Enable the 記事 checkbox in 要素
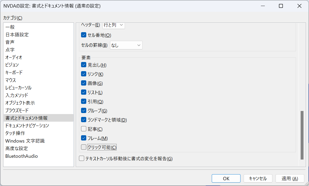This screenshot has width=309, height=186. pyautogui.click(x=83, y=129)
